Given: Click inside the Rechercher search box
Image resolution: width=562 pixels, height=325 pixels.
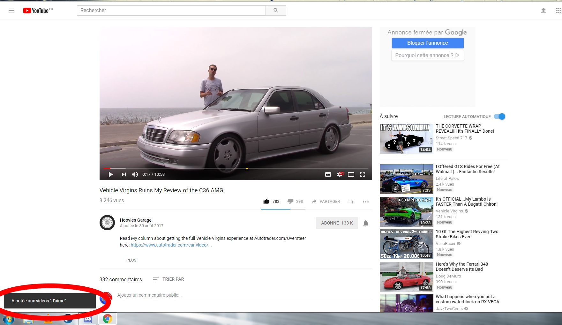Looking at the screenshot, I should click(x=171, y=11).
